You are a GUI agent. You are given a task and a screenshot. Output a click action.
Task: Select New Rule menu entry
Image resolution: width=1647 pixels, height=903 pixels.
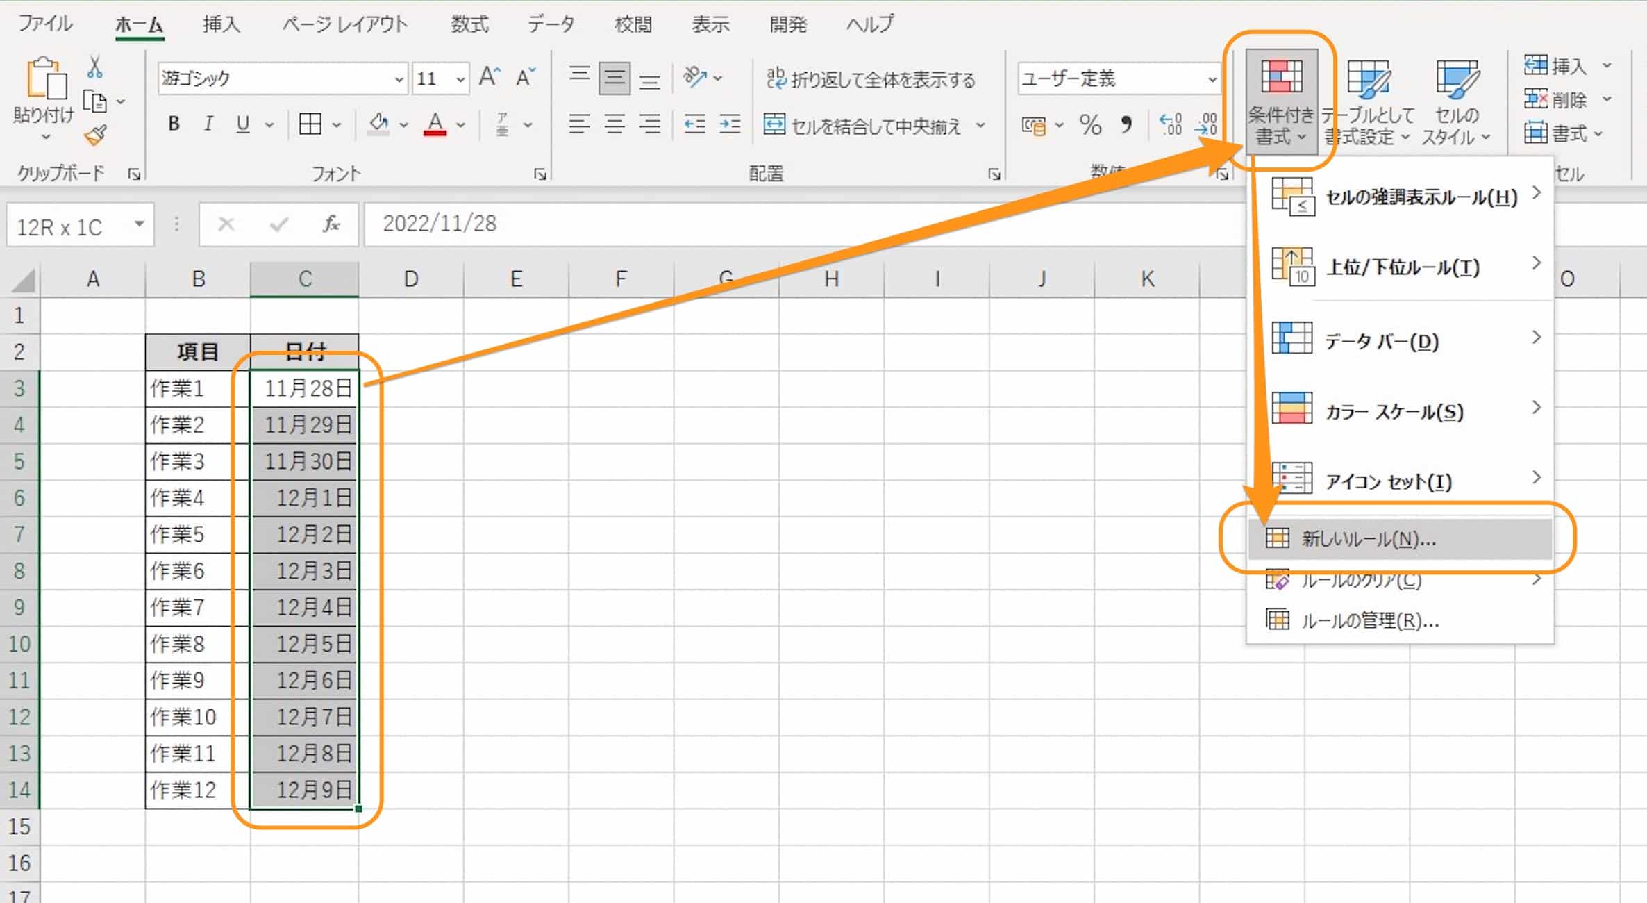(x=1368, y=539)
